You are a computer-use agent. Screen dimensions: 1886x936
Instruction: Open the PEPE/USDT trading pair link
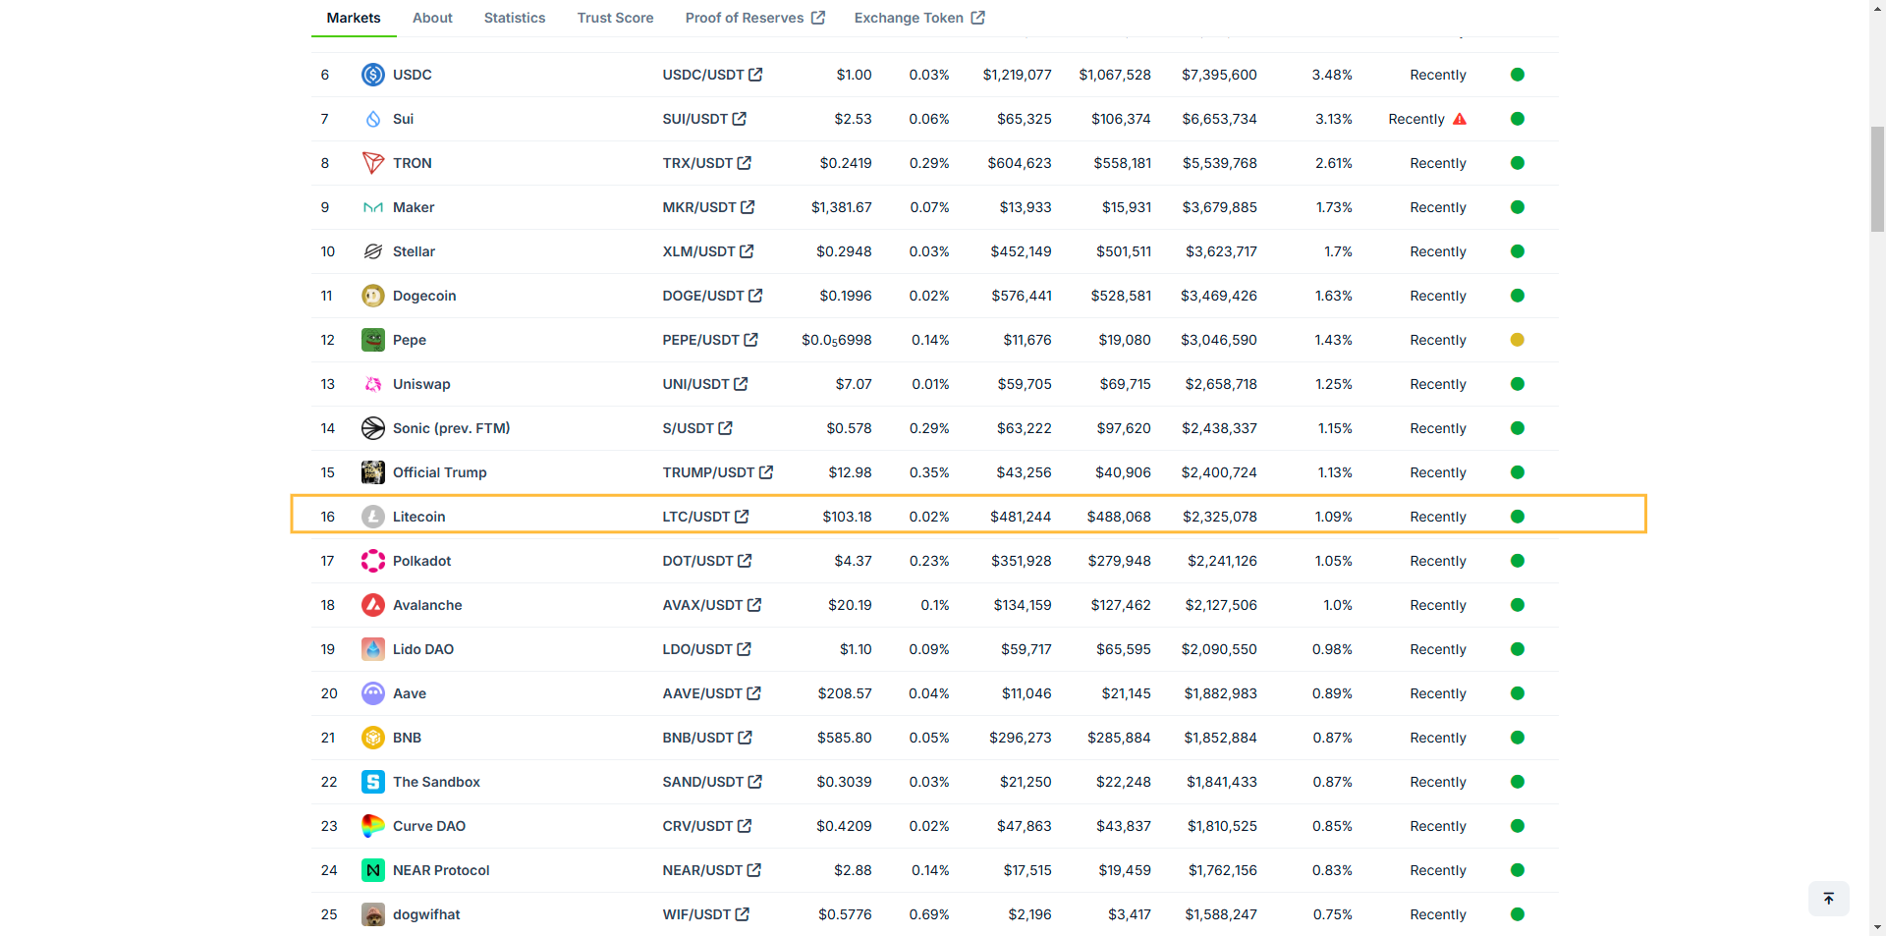710,340
